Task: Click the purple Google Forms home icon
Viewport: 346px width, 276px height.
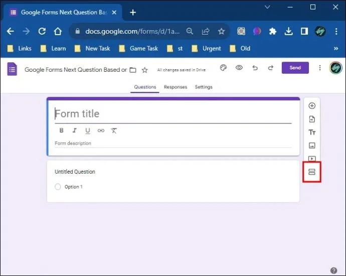Action: [x=12, y=69]
